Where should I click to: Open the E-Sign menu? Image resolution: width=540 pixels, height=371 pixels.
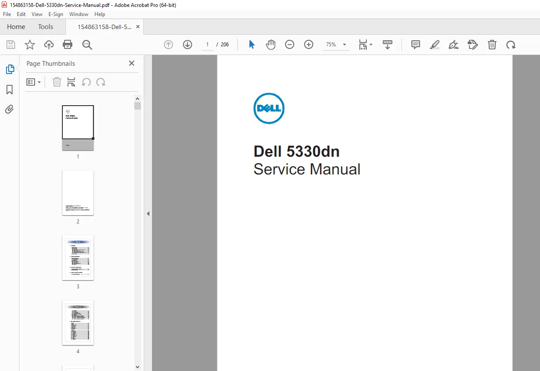(56, 14)
